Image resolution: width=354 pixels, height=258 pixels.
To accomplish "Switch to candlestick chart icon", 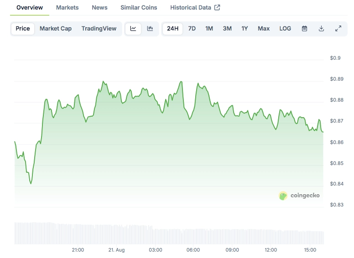I will (x=150, y=29).
